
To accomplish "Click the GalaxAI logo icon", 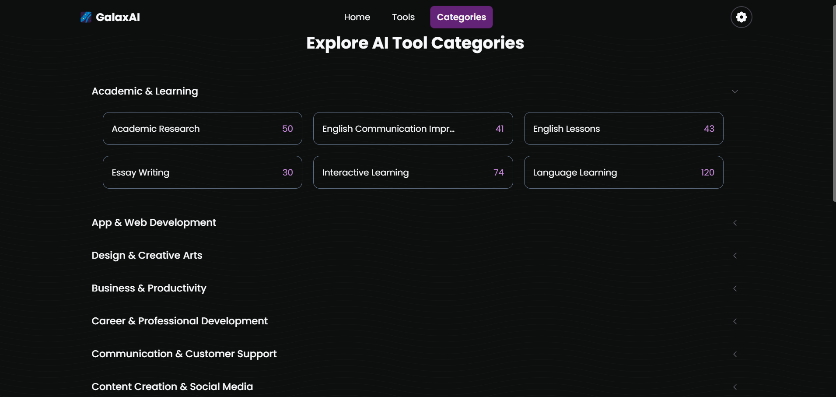I will point(86,17).
